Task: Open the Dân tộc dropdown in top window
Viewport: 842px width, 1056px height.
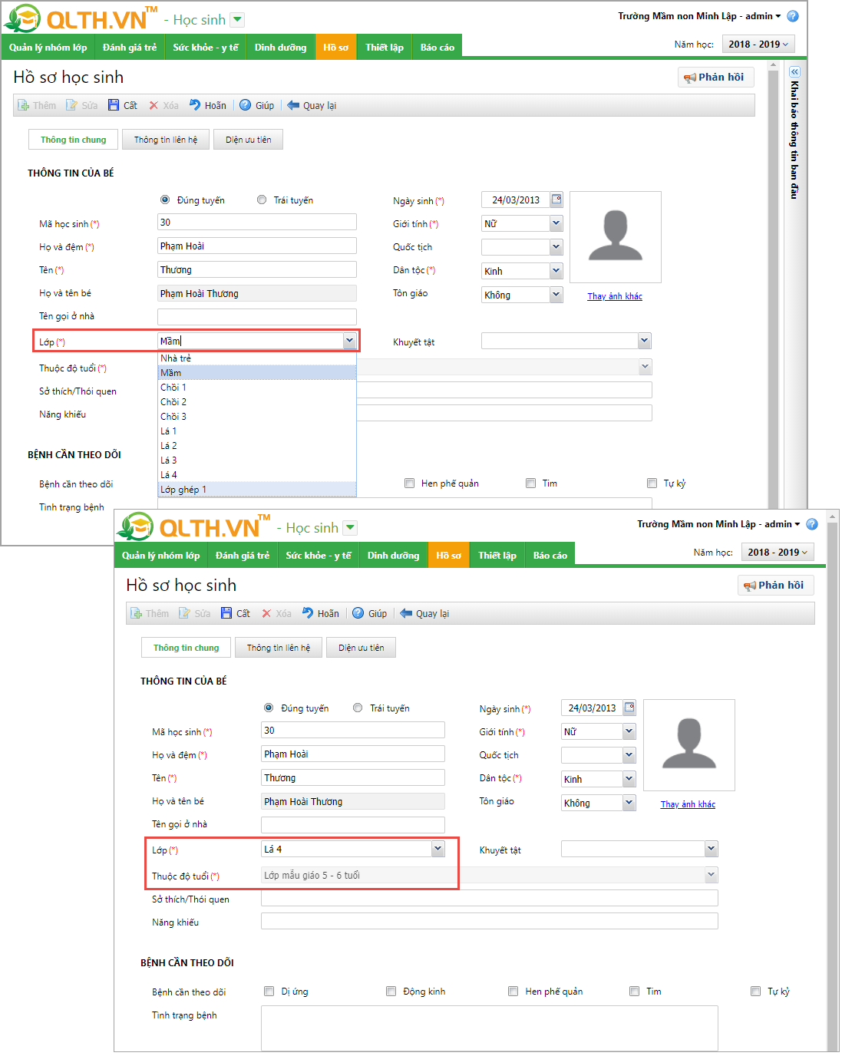Action: coord(556,271)
